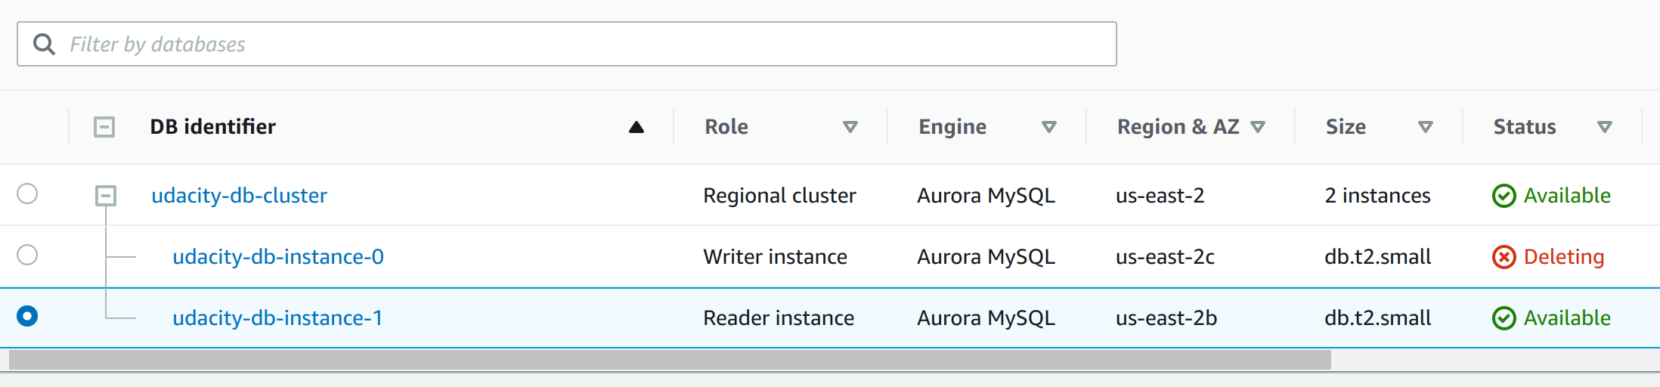Open the udacity-db-instance-0 link

[x=278, y=257]
